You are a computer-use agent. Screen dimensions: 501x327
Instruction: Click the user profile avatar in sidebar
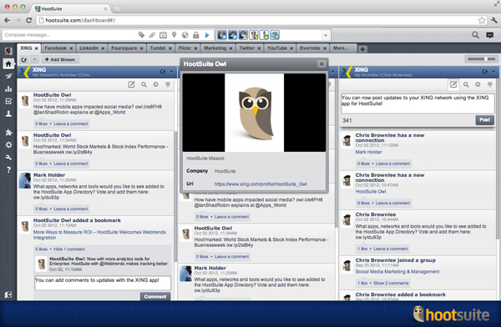8,51
